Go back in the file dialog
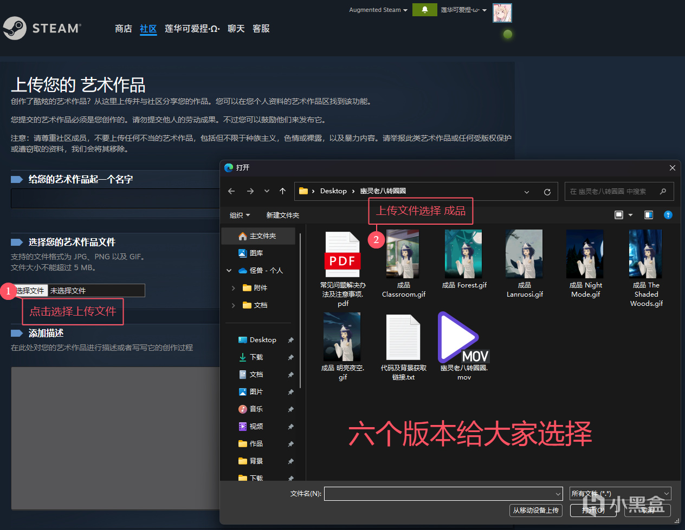 [231, 191]
